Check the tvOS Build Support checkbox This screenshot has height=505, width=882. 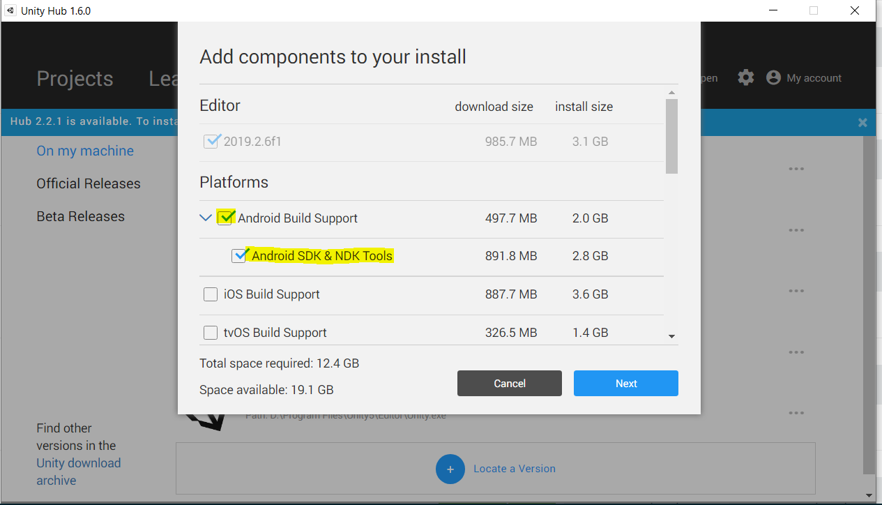coord(210,333)
